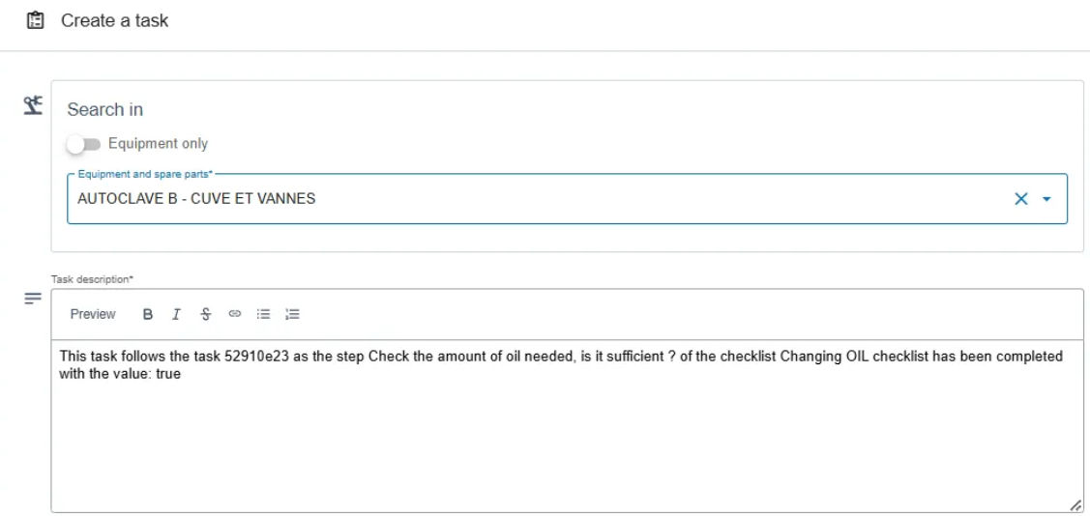Click inside the task description text area
Viewport: 1090px width, 516px height.
(567, 426)
